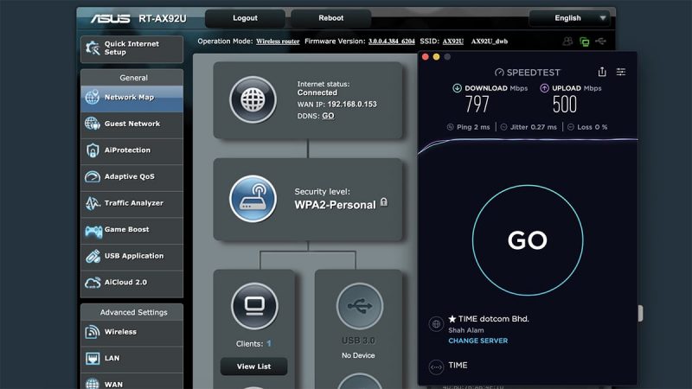Click the clients count number
692x389 pixels.
[x=269, y=343]
